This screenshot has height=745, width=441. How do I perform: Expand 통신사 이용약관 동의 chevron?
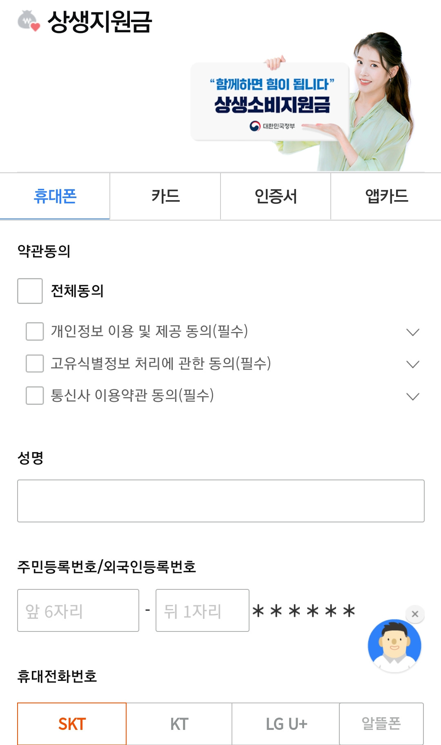click(x=413, y=396)
